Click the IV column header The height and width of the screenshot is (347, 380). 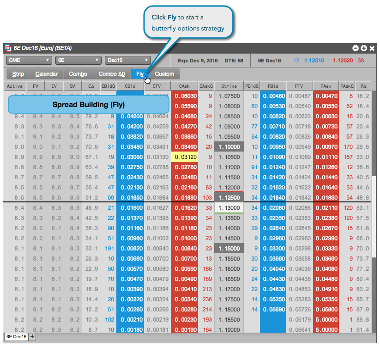point(54,86)
